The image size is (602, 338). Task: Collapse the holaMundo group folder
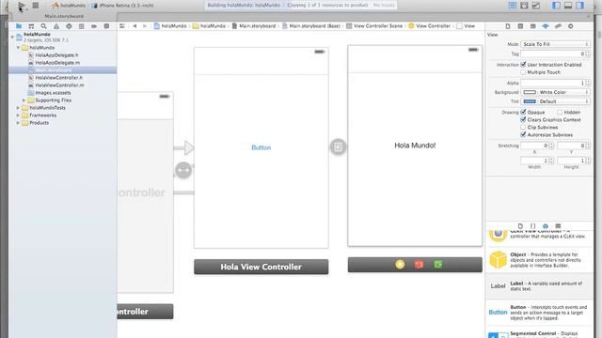(18, 48)
